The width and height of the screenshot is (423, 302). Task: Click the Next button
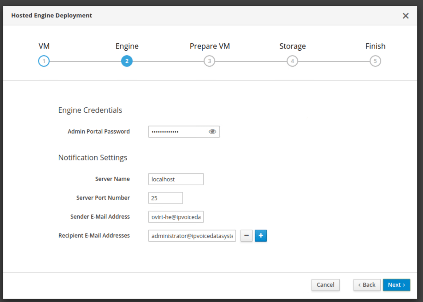coord(396,285)
